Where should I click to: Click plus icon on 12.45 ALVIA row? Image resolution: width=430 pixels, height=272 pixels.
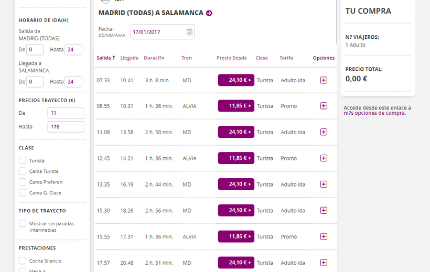click(324, 158)
